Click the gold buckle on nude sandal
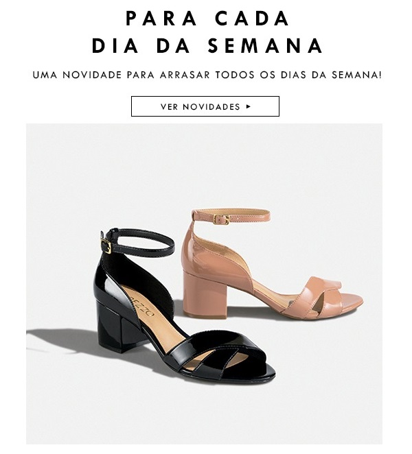Screen dimensions: 412x454 (222, 219)
